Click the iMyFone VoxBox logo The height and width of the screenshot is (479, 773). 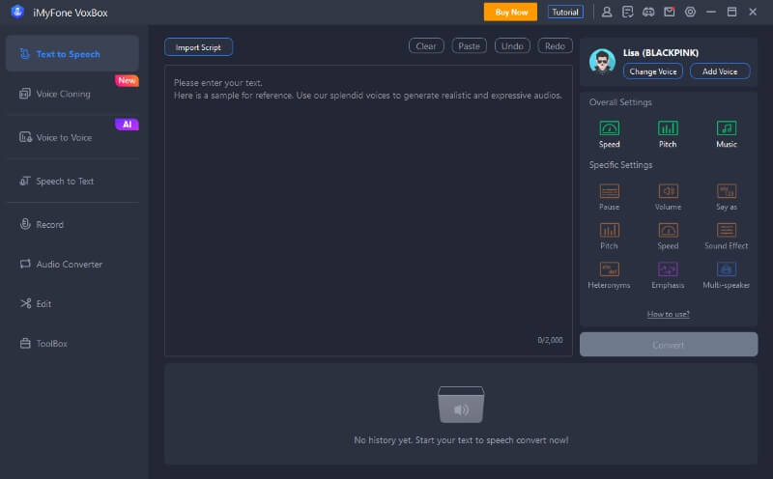[x=17, y=12]
